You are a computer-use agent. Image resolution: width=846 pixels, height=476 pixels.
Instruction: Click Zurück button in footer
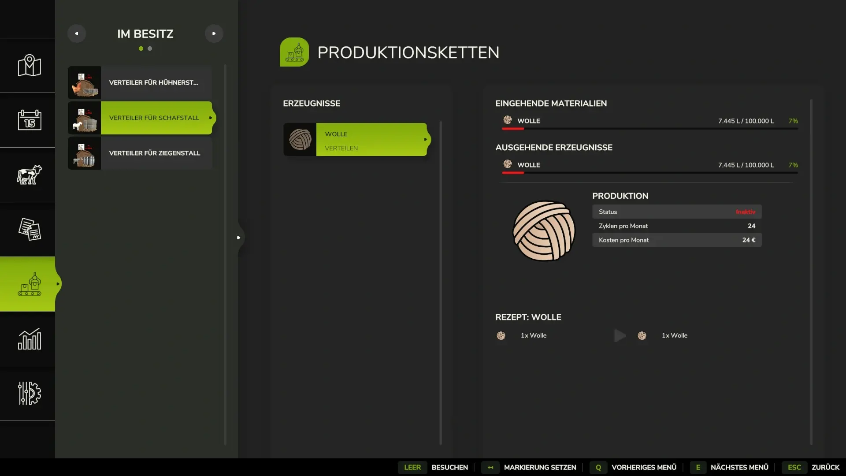(825, 467)
